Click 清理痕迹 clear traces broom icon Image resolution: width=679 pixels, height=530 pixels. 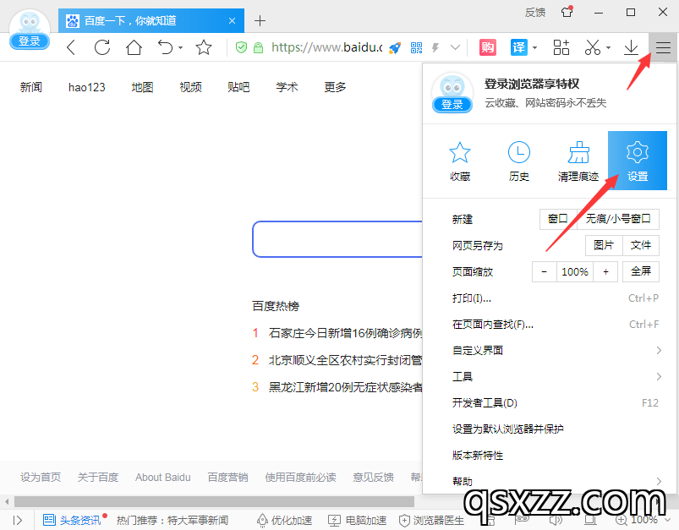(x=578, y=161)
